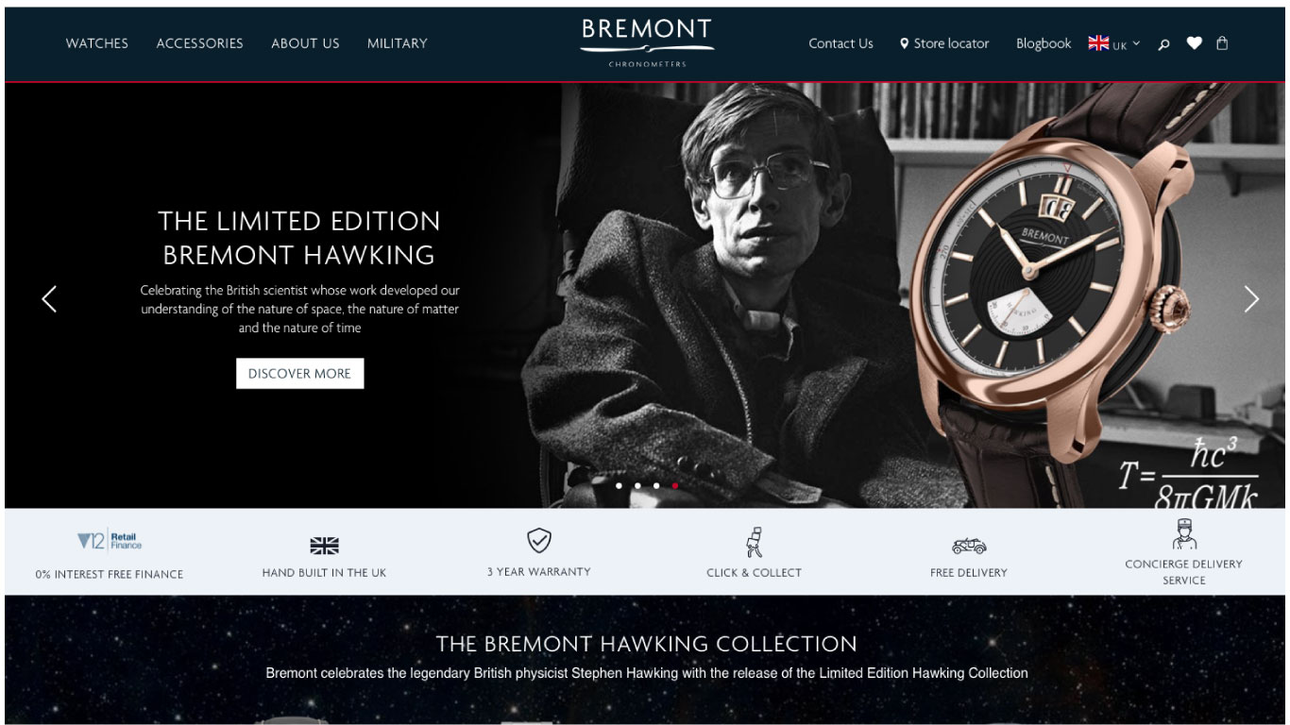Viewport: 1290px width, 725px height.
Task: Open the shopping bag icon
Action: [x=1222, y=42]
